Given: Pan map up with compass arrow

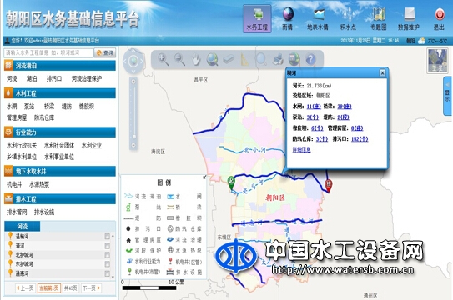Looking at the screenshot, I should click(x=133, y=52).
